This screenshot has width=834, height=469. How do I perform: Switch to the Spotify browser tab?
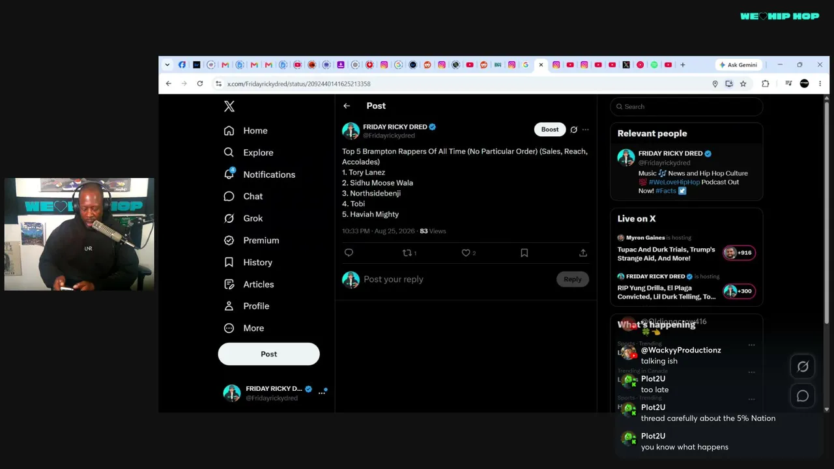tap(654, 65)
